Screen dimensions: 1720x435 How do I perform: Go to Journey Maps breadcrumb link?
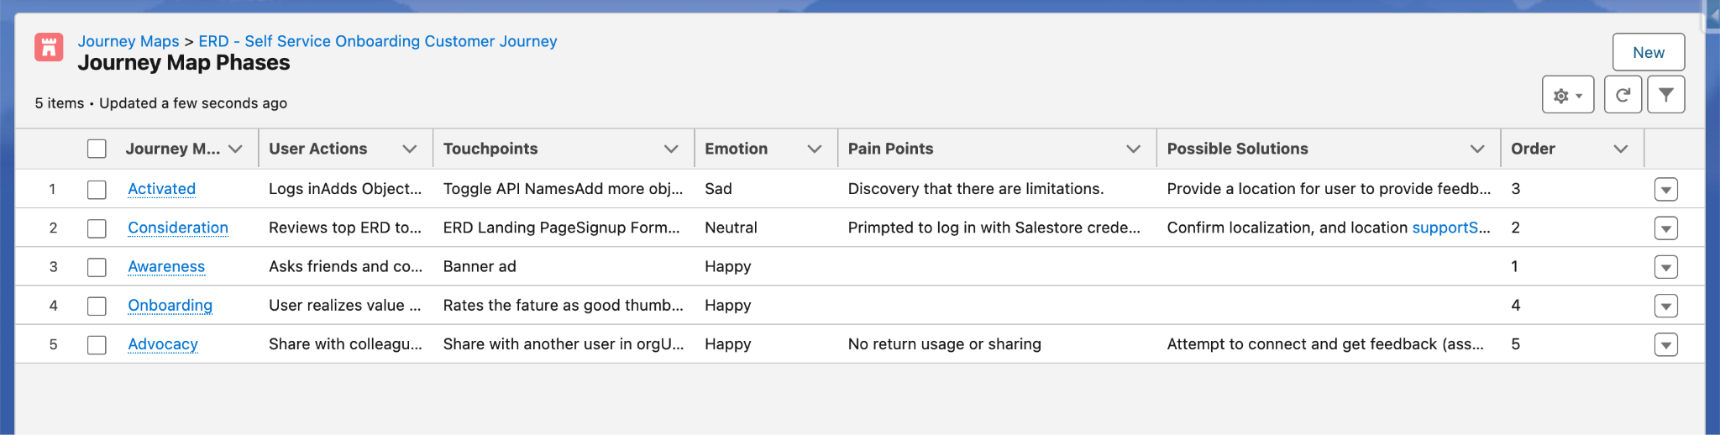(x=128, y=41)
